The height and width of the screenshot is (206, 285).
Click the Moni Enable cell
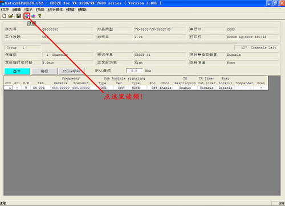[165, 88]
